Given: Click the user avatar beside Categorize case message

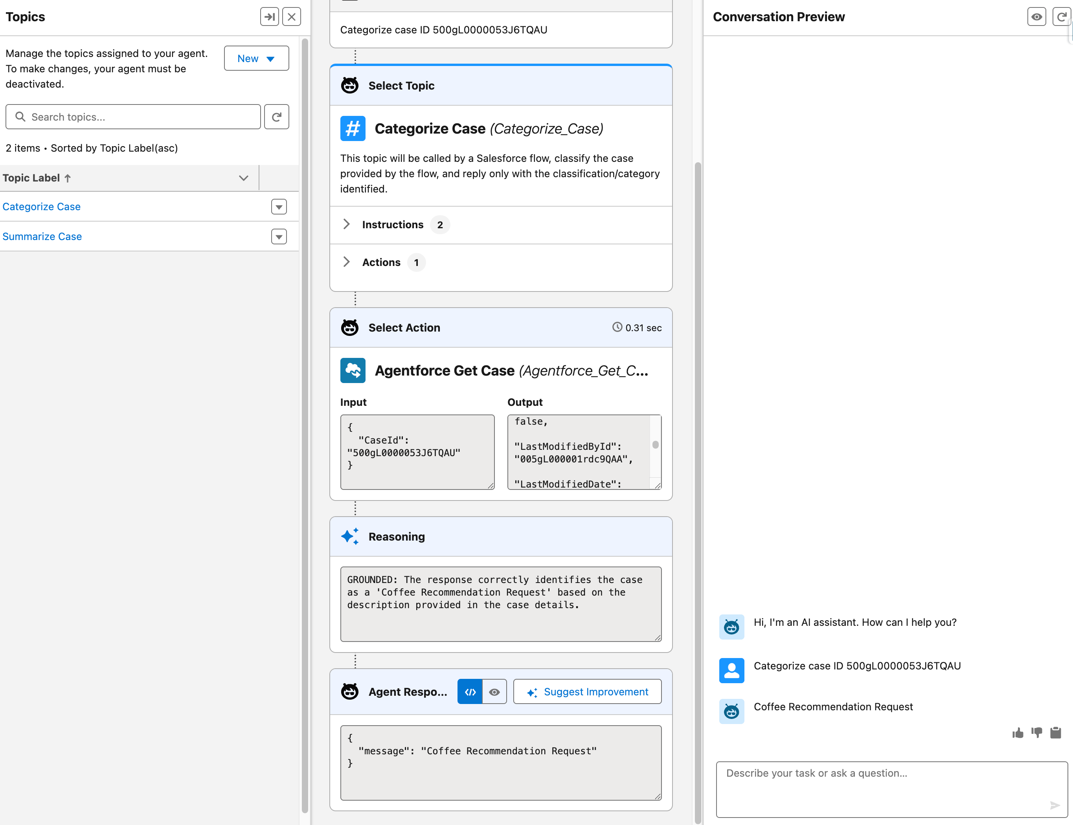Looking at the screenshot, I should [731, 671].
